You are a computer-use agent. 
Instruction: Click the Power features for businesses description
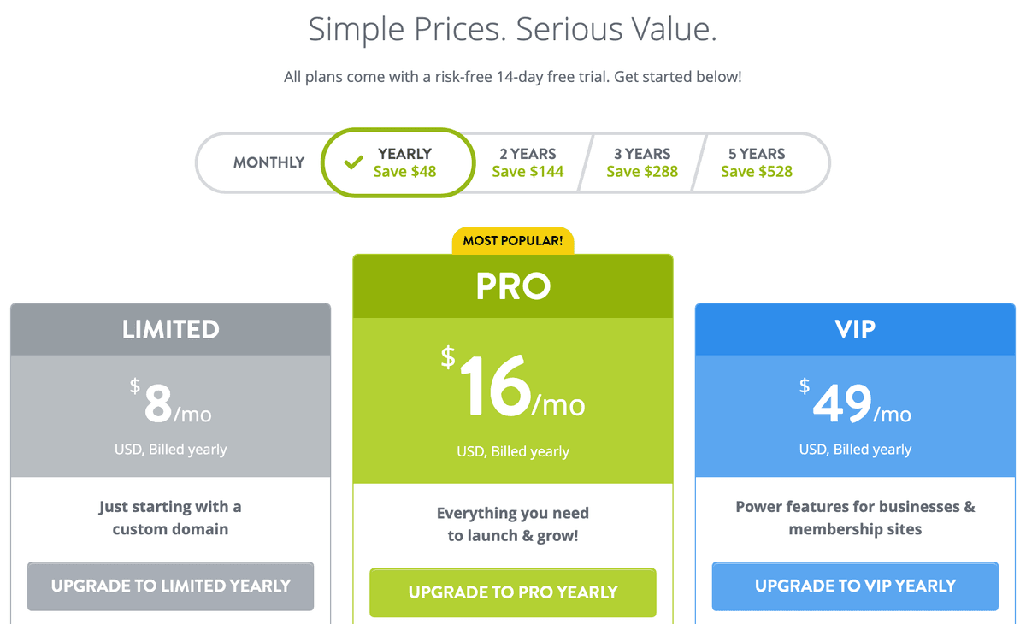pos(855,518)
